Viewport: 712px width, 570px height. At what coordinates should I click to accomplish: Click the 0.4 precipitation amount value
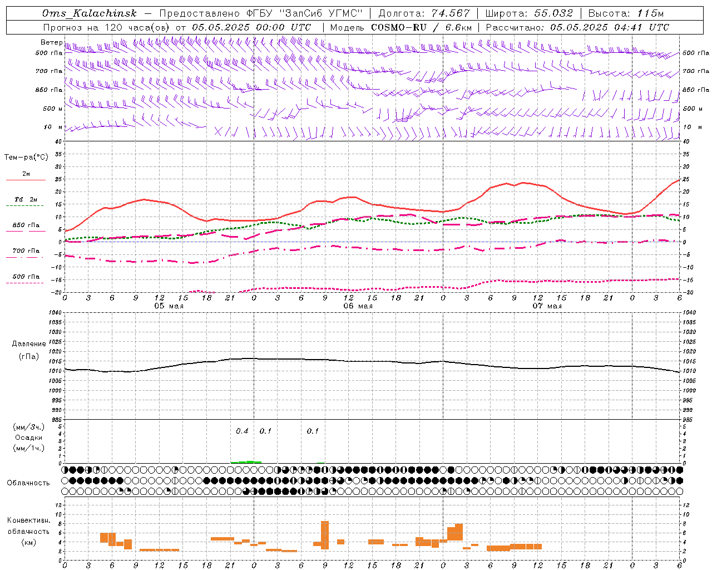pyautogui.click(x=243, y=431)
